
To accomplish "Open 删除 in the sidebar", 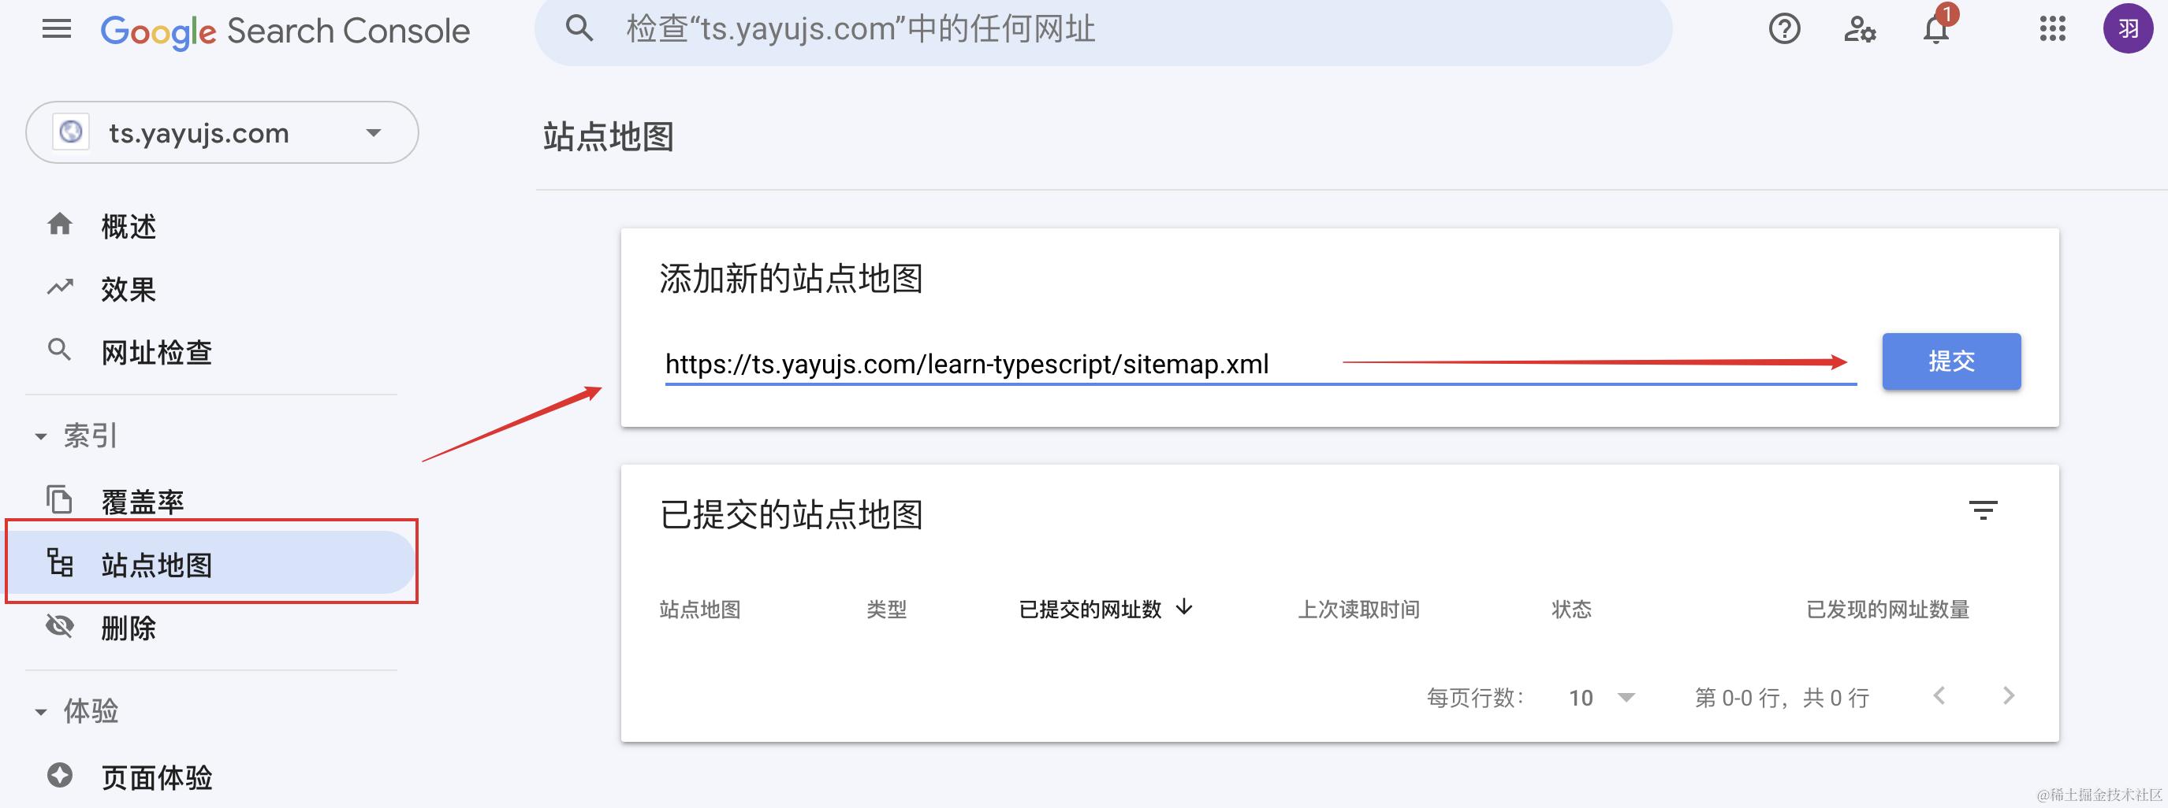I will (129, 628).
